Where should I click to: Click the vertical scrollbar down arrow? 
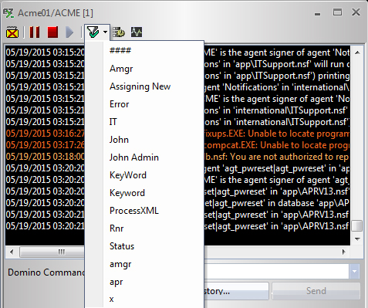[357, 239]
